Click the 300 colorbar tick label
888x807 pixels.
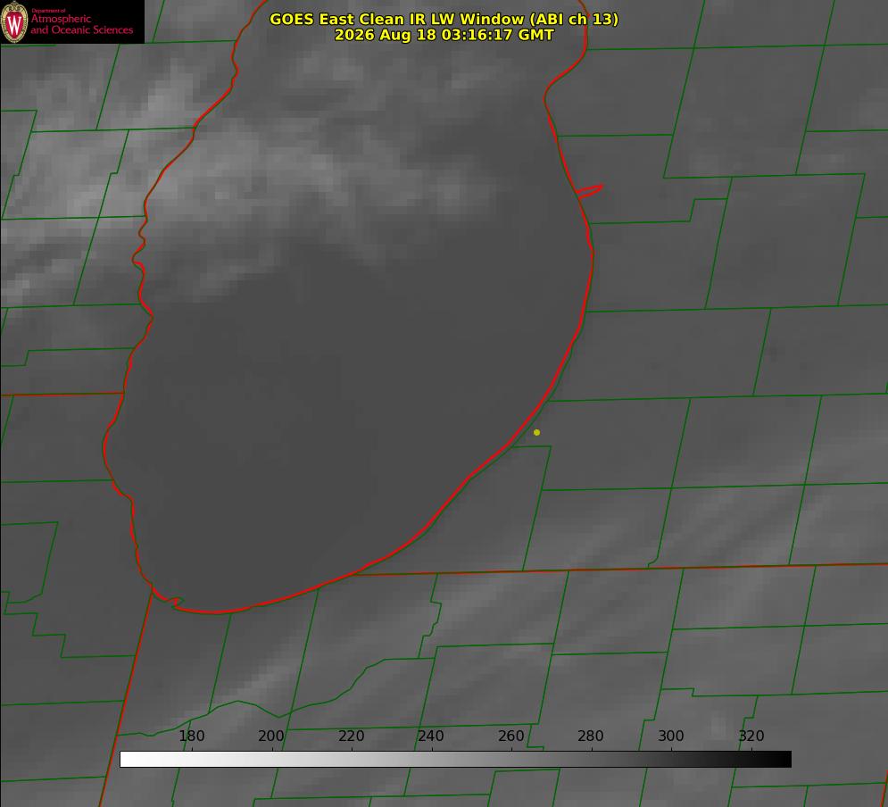(671, 736)
